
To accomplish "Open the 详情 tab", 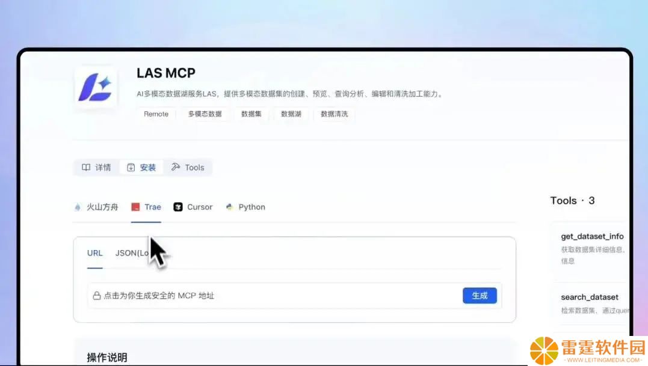I will click(x=97, y=167).
